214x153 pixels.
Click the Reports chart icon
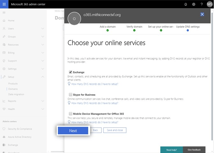pyautogui.click(x=4, y=101)
